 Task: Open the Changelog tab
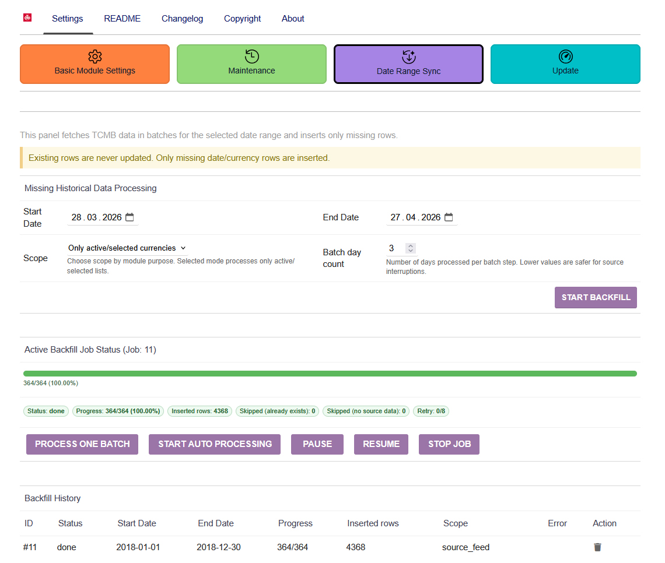pyautogui.click(x=183, y=19)
